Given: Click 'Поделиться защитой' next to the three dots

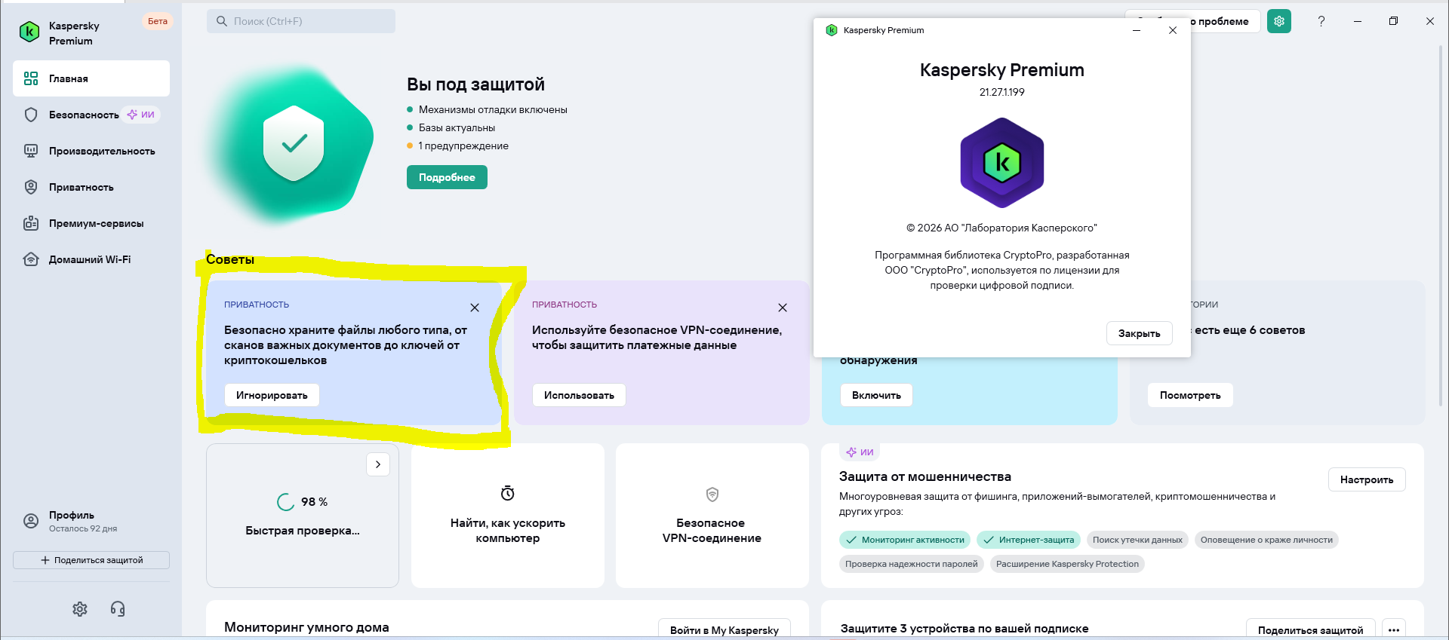Looking at the screenshot, I should click(x=1310, y=630).
